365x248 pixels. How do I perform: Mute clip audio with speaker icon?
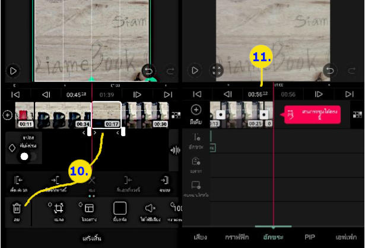[150, 211]
